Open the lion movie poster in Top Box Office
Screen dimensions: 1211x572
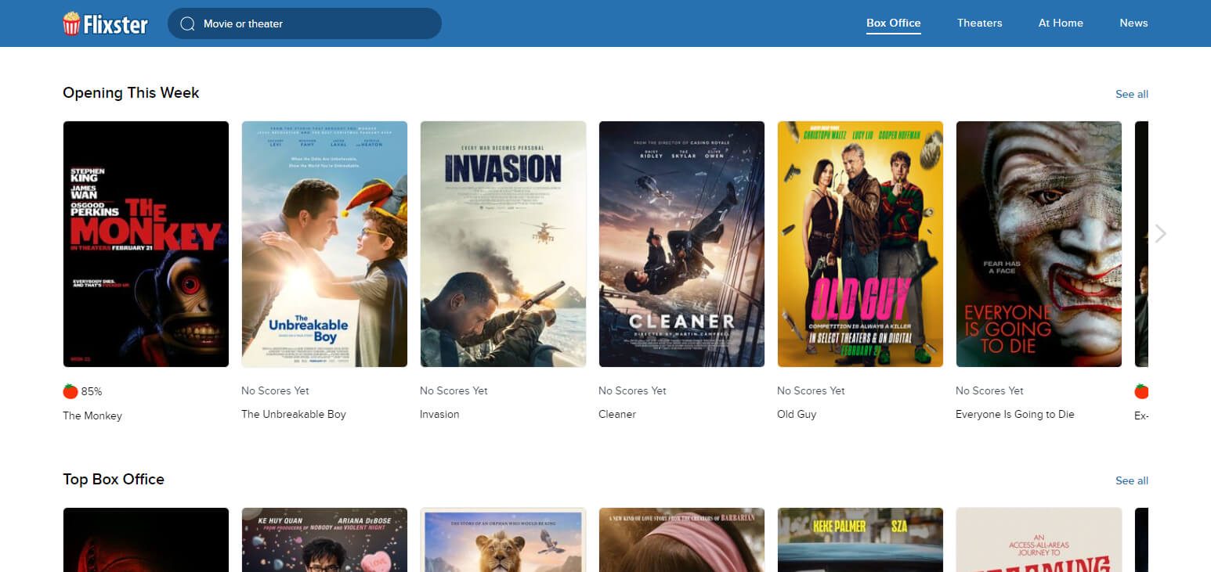coord(503,539)
